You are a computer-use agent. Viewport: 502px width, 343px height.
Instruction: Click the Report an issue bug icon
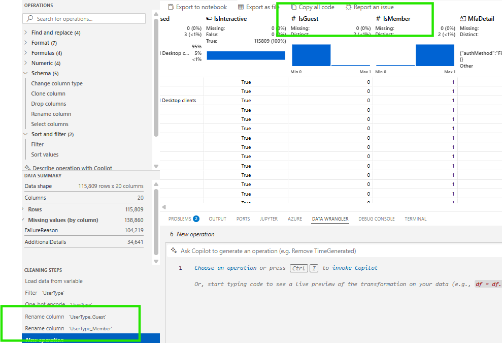tap(349, 7)
